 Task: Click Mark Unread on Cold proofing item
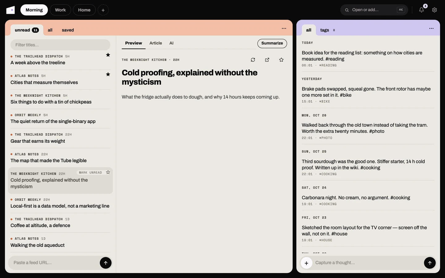91,173
